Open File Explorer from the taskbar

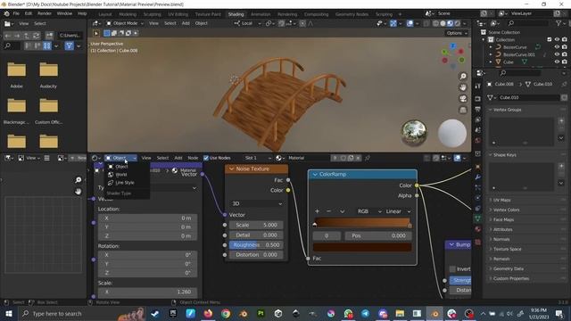[400, 313]
